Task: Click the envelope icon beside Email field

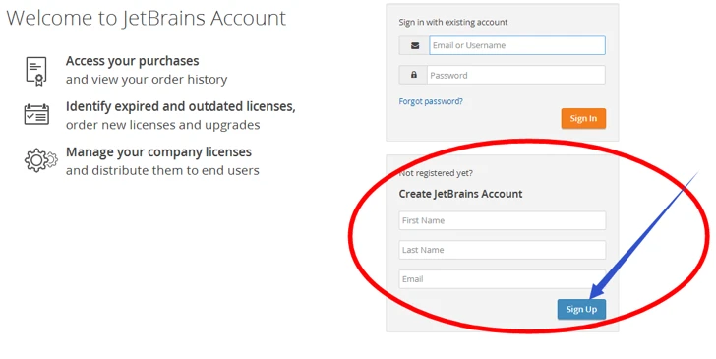Action: (x=415, y=45)
